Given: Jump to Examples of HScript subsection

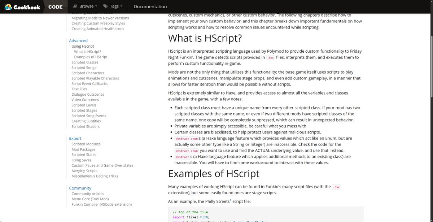Looking at the screenshot, I should click(x=91, y=57).
